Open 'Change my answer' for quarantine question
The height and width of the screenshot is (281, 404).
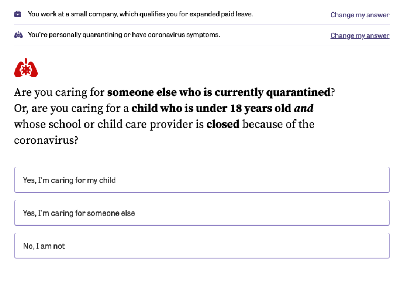[x=359, y=35]
